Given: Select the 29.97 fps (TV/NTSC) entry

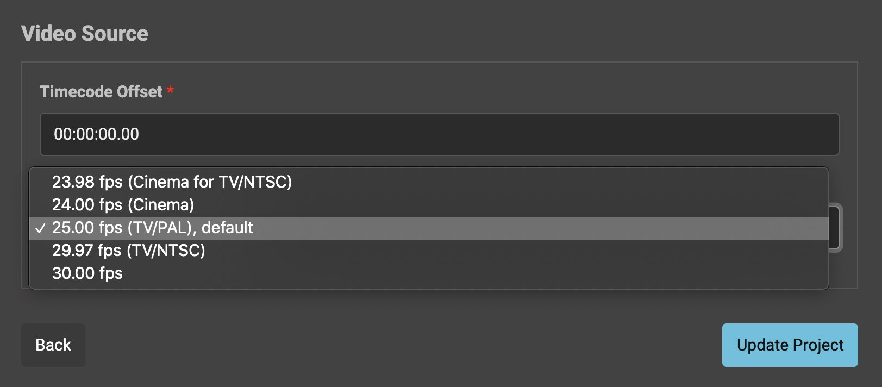Looking at the screenshot, I should pos(429,251).
